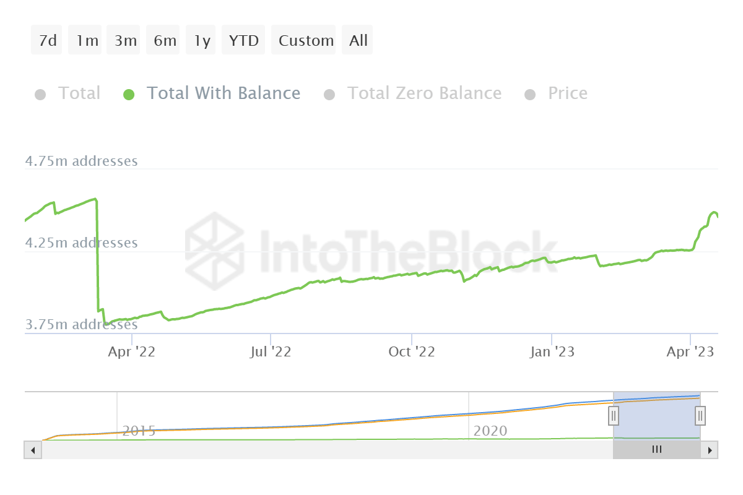
Task: Open the Custom date range picker
Action: (x=306, y=41)
